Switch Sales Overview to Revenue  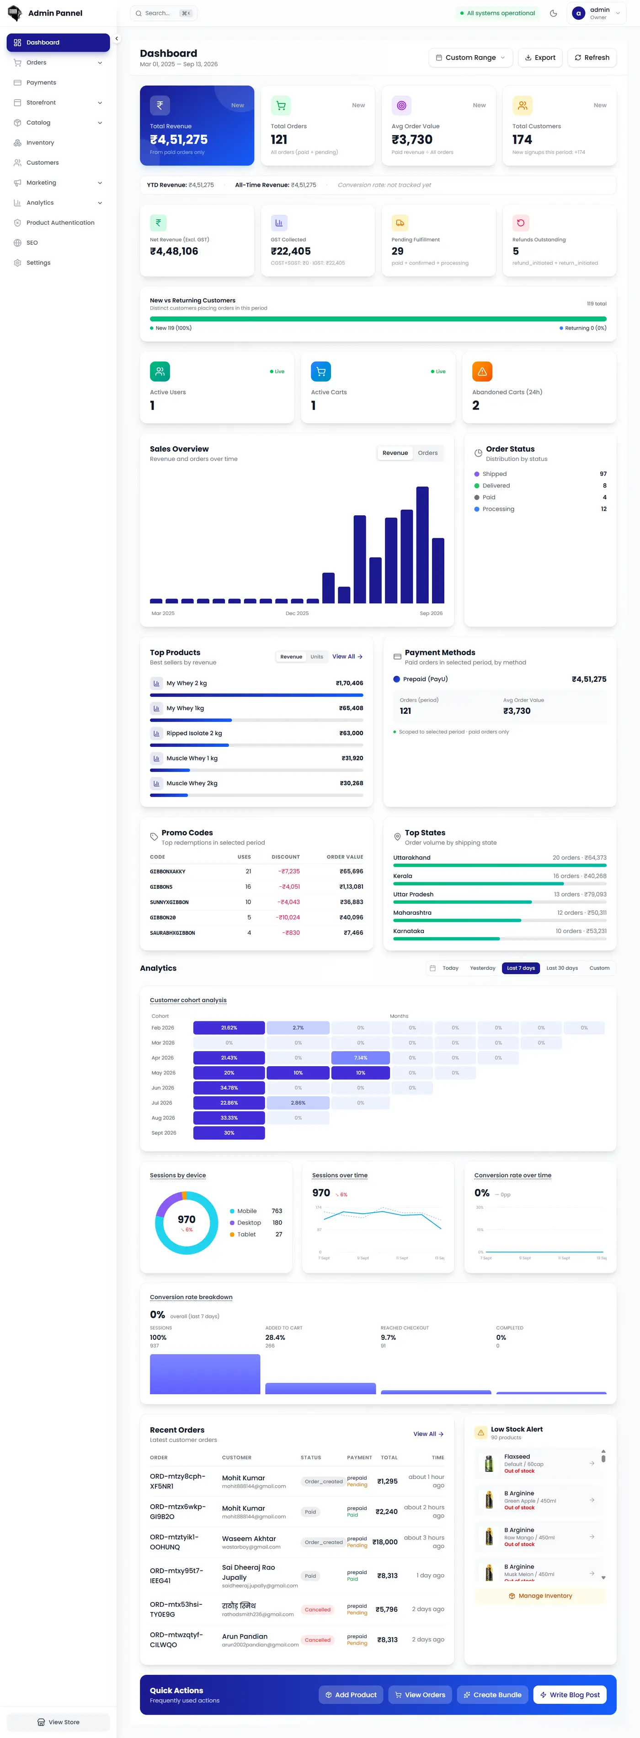tap(395, 453)
